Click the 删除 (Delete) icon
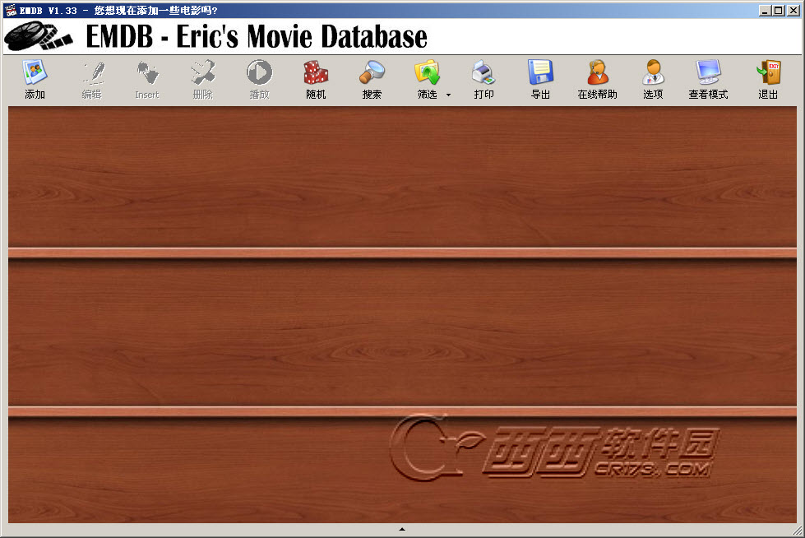Viewport: 805px width, 538px height. click(x=203, y=72)
